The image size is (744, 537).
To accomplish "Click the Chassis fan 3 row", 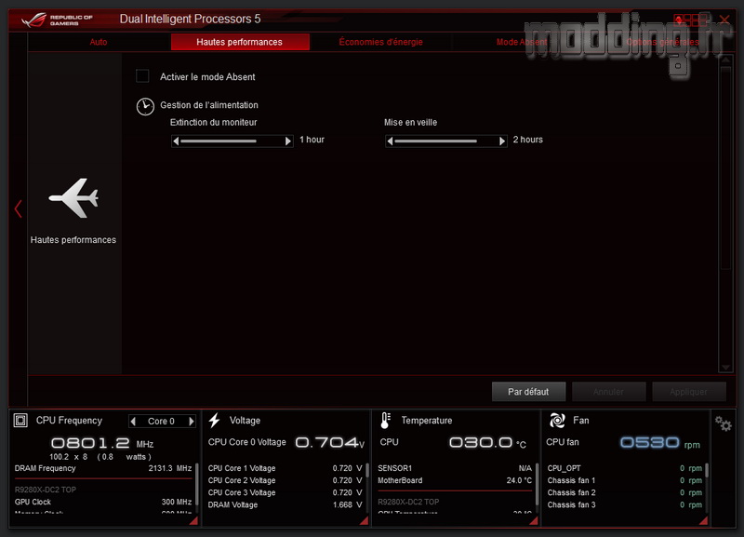I will tap(624, 505).
